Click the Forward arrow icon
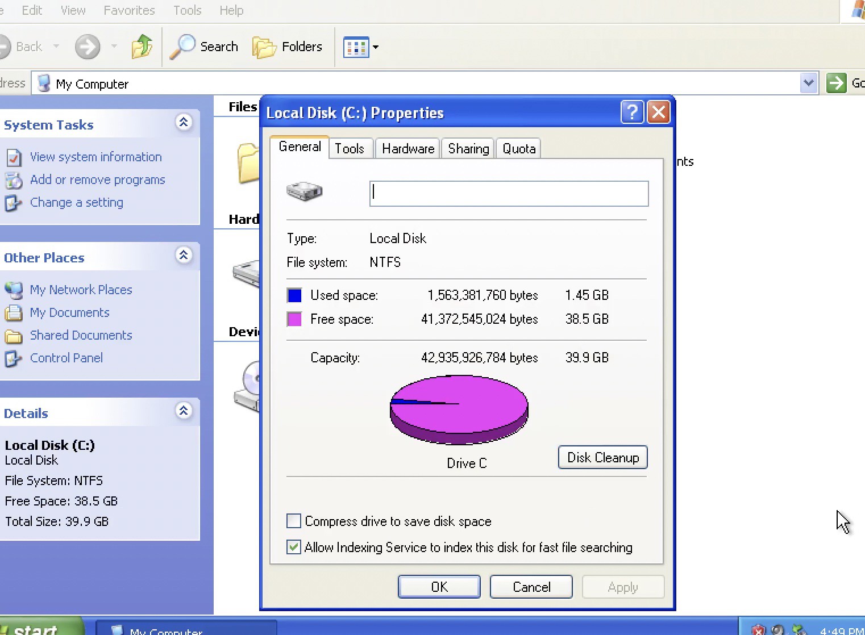The image size is (865, 635). click(x=88, y=47)
